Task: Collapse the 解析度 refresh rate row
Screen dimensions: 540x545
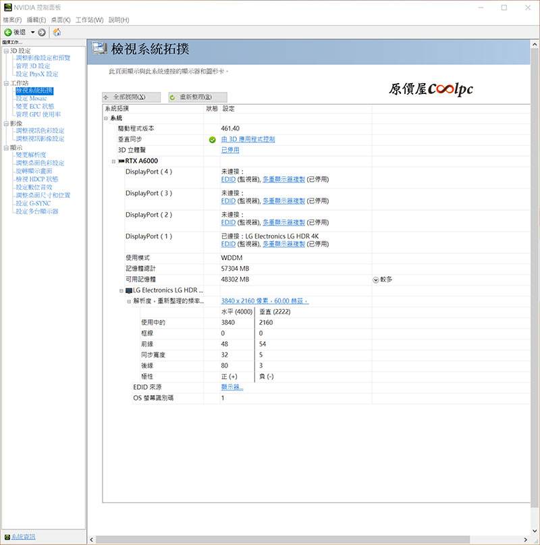Action: click(x=128, y=301)
